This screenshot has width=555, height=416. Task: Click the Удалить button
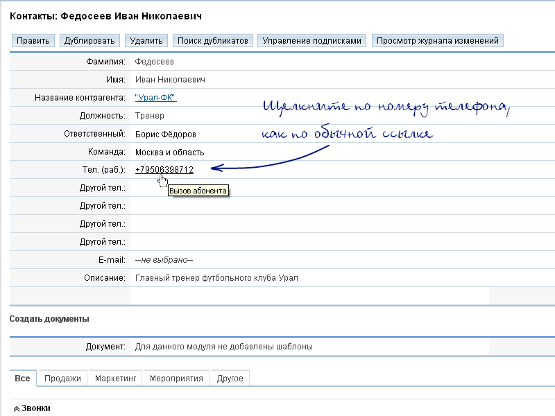coord(146,41)
